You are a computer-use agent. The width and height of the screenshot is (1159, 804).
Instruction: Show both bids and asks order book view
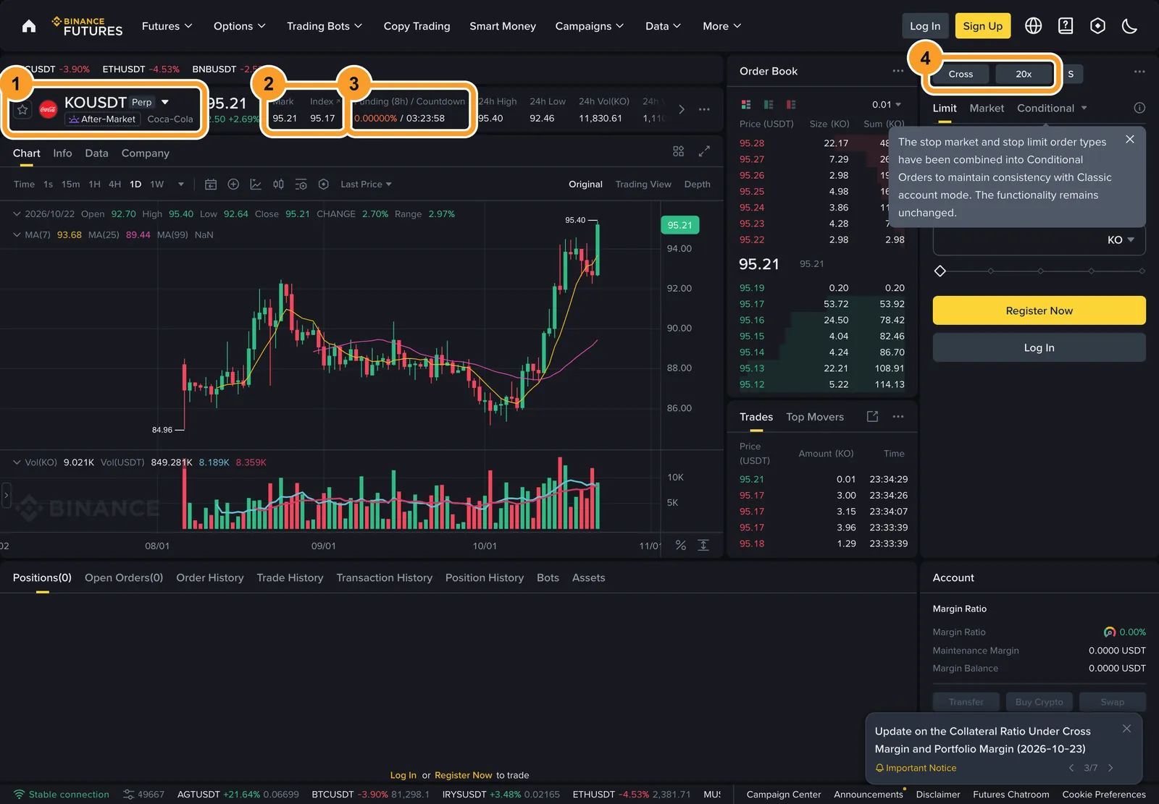746,105
